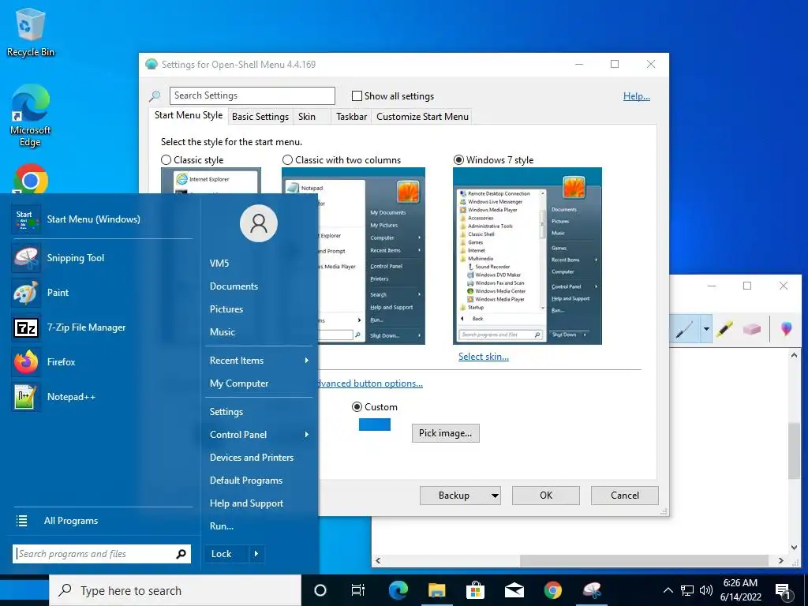Select the Windows 7 style radio button

pyautogui.click(x=458, y=160)
